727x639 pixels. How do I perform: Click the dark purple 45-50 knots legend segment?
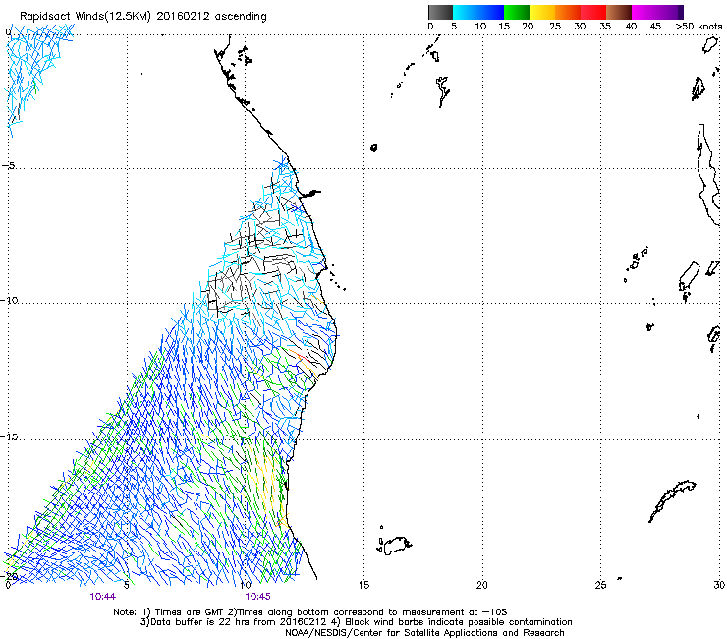pyautogui.click(x=670, y=12)
